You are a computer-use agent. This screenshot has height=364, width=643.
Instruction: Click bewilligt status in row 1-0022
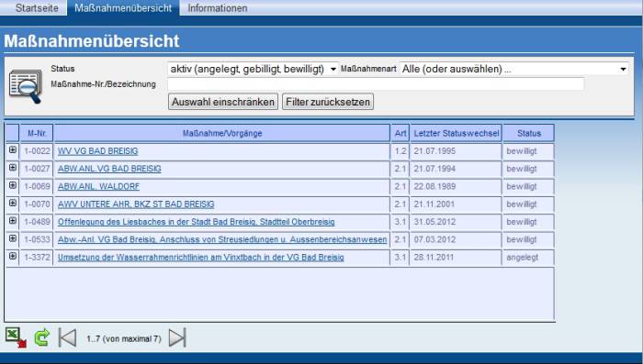pos(522,151)
